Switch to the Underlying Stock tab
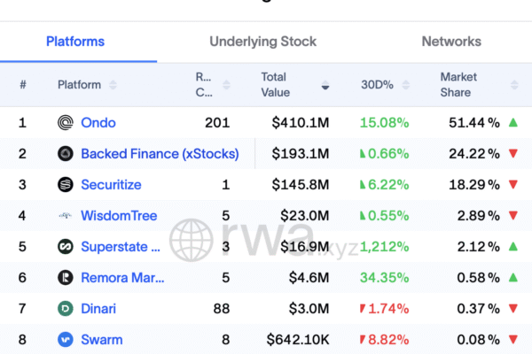532x354 pixels. 262,42
